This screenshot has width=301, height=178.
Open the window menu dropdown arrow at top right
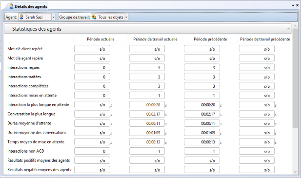point(293,5)
